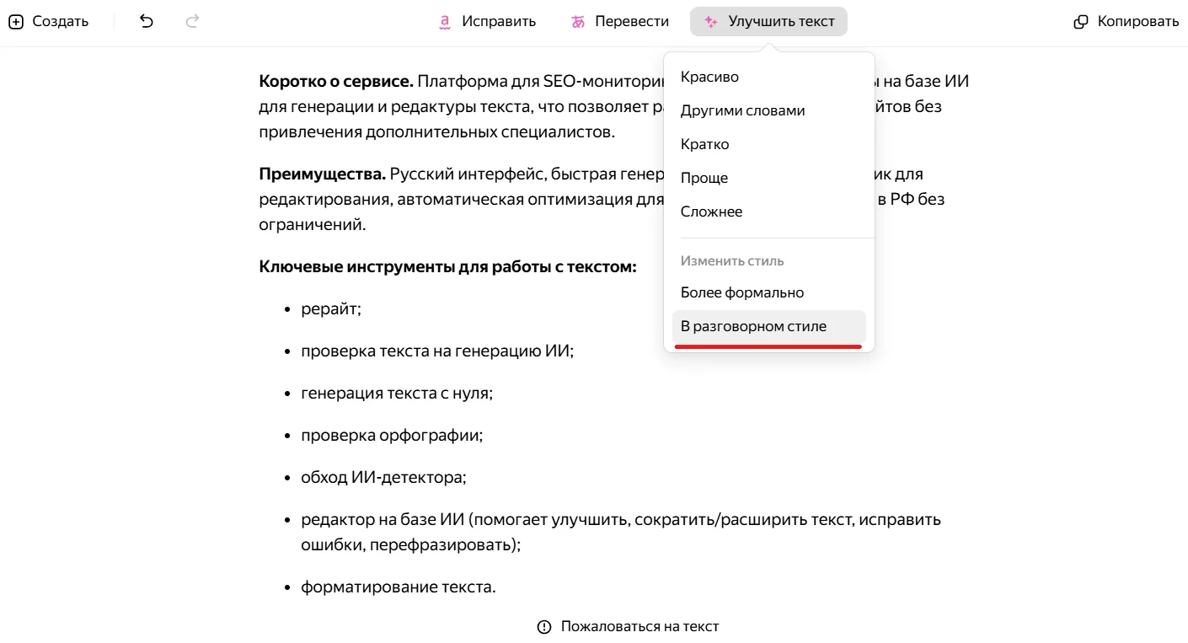Select В разговорном стиле option
The image size is (1188, 643).
tap(753, 326)
